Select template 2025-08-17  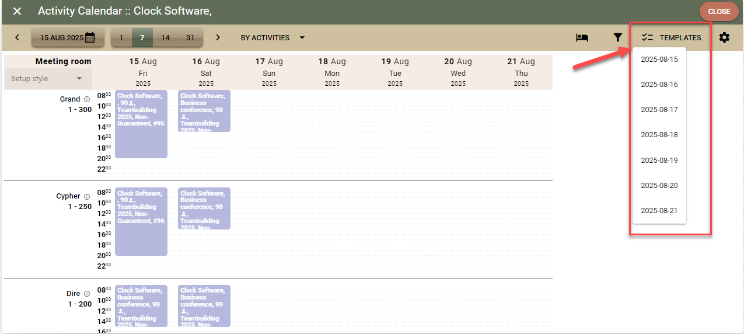coord(659,110)
